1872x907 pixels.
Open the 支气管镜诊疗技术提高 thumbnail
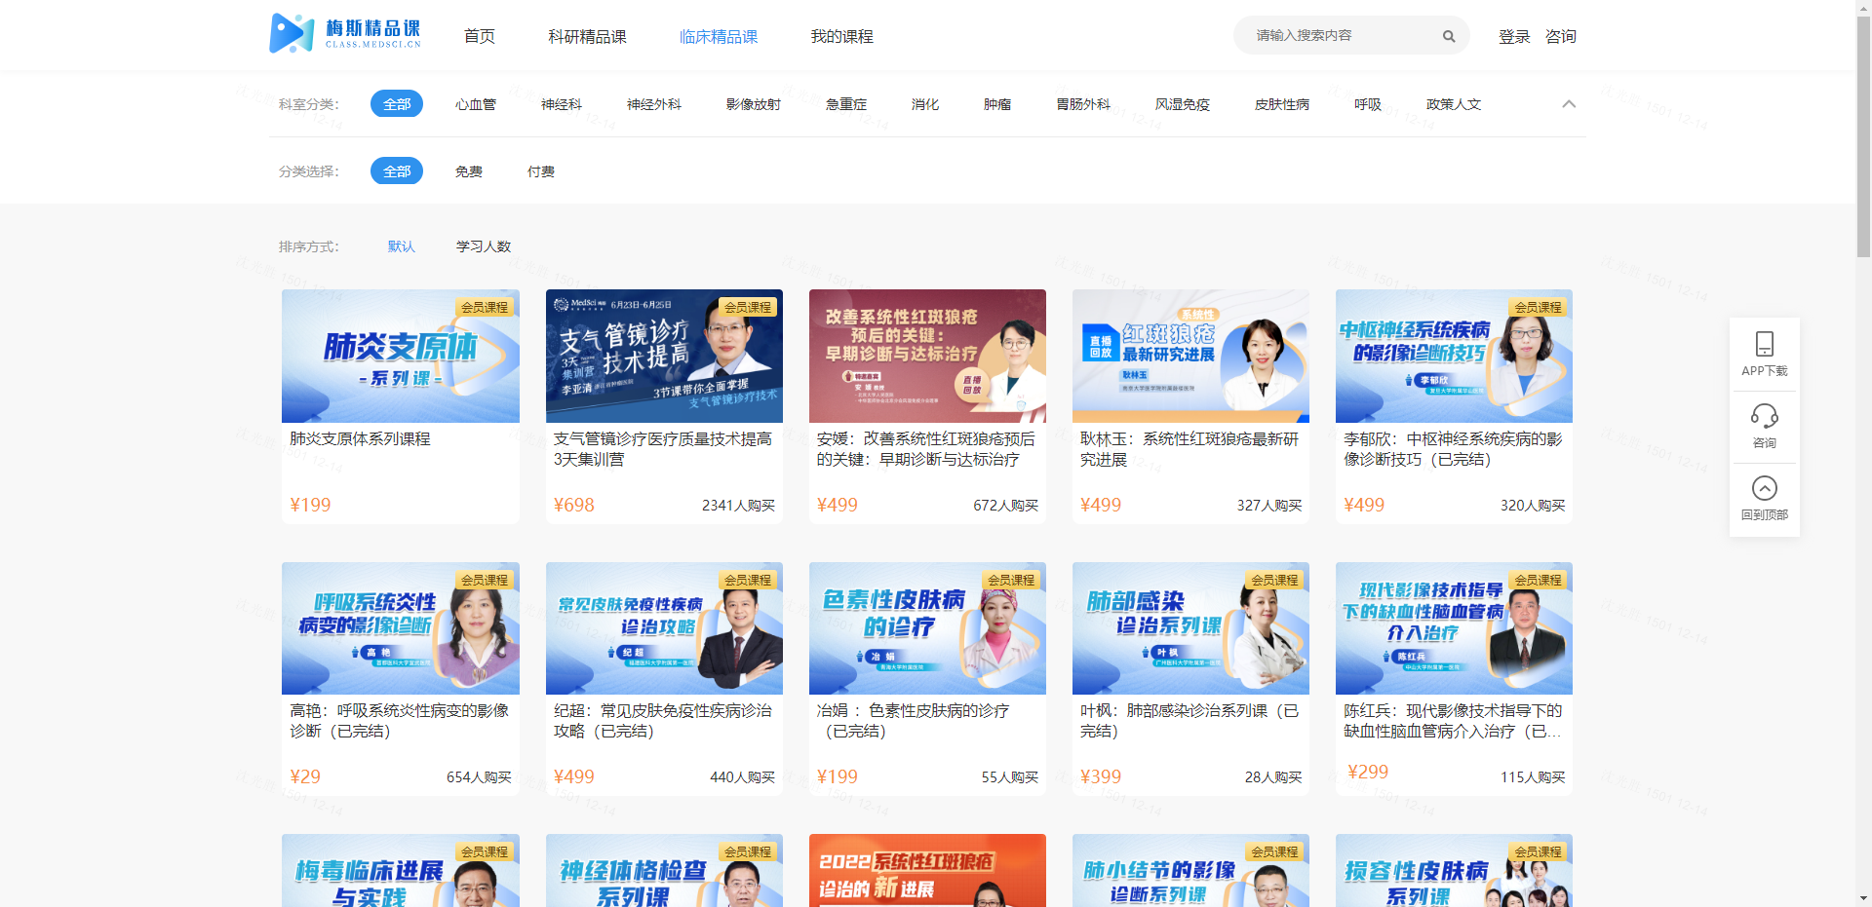tap(664, 356)
